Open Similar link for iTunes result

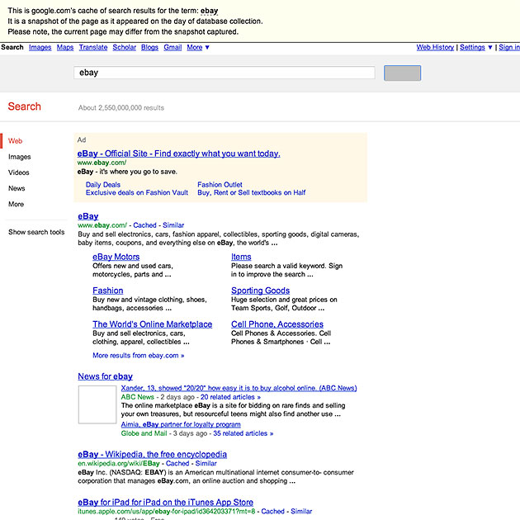tap(301, 512)
